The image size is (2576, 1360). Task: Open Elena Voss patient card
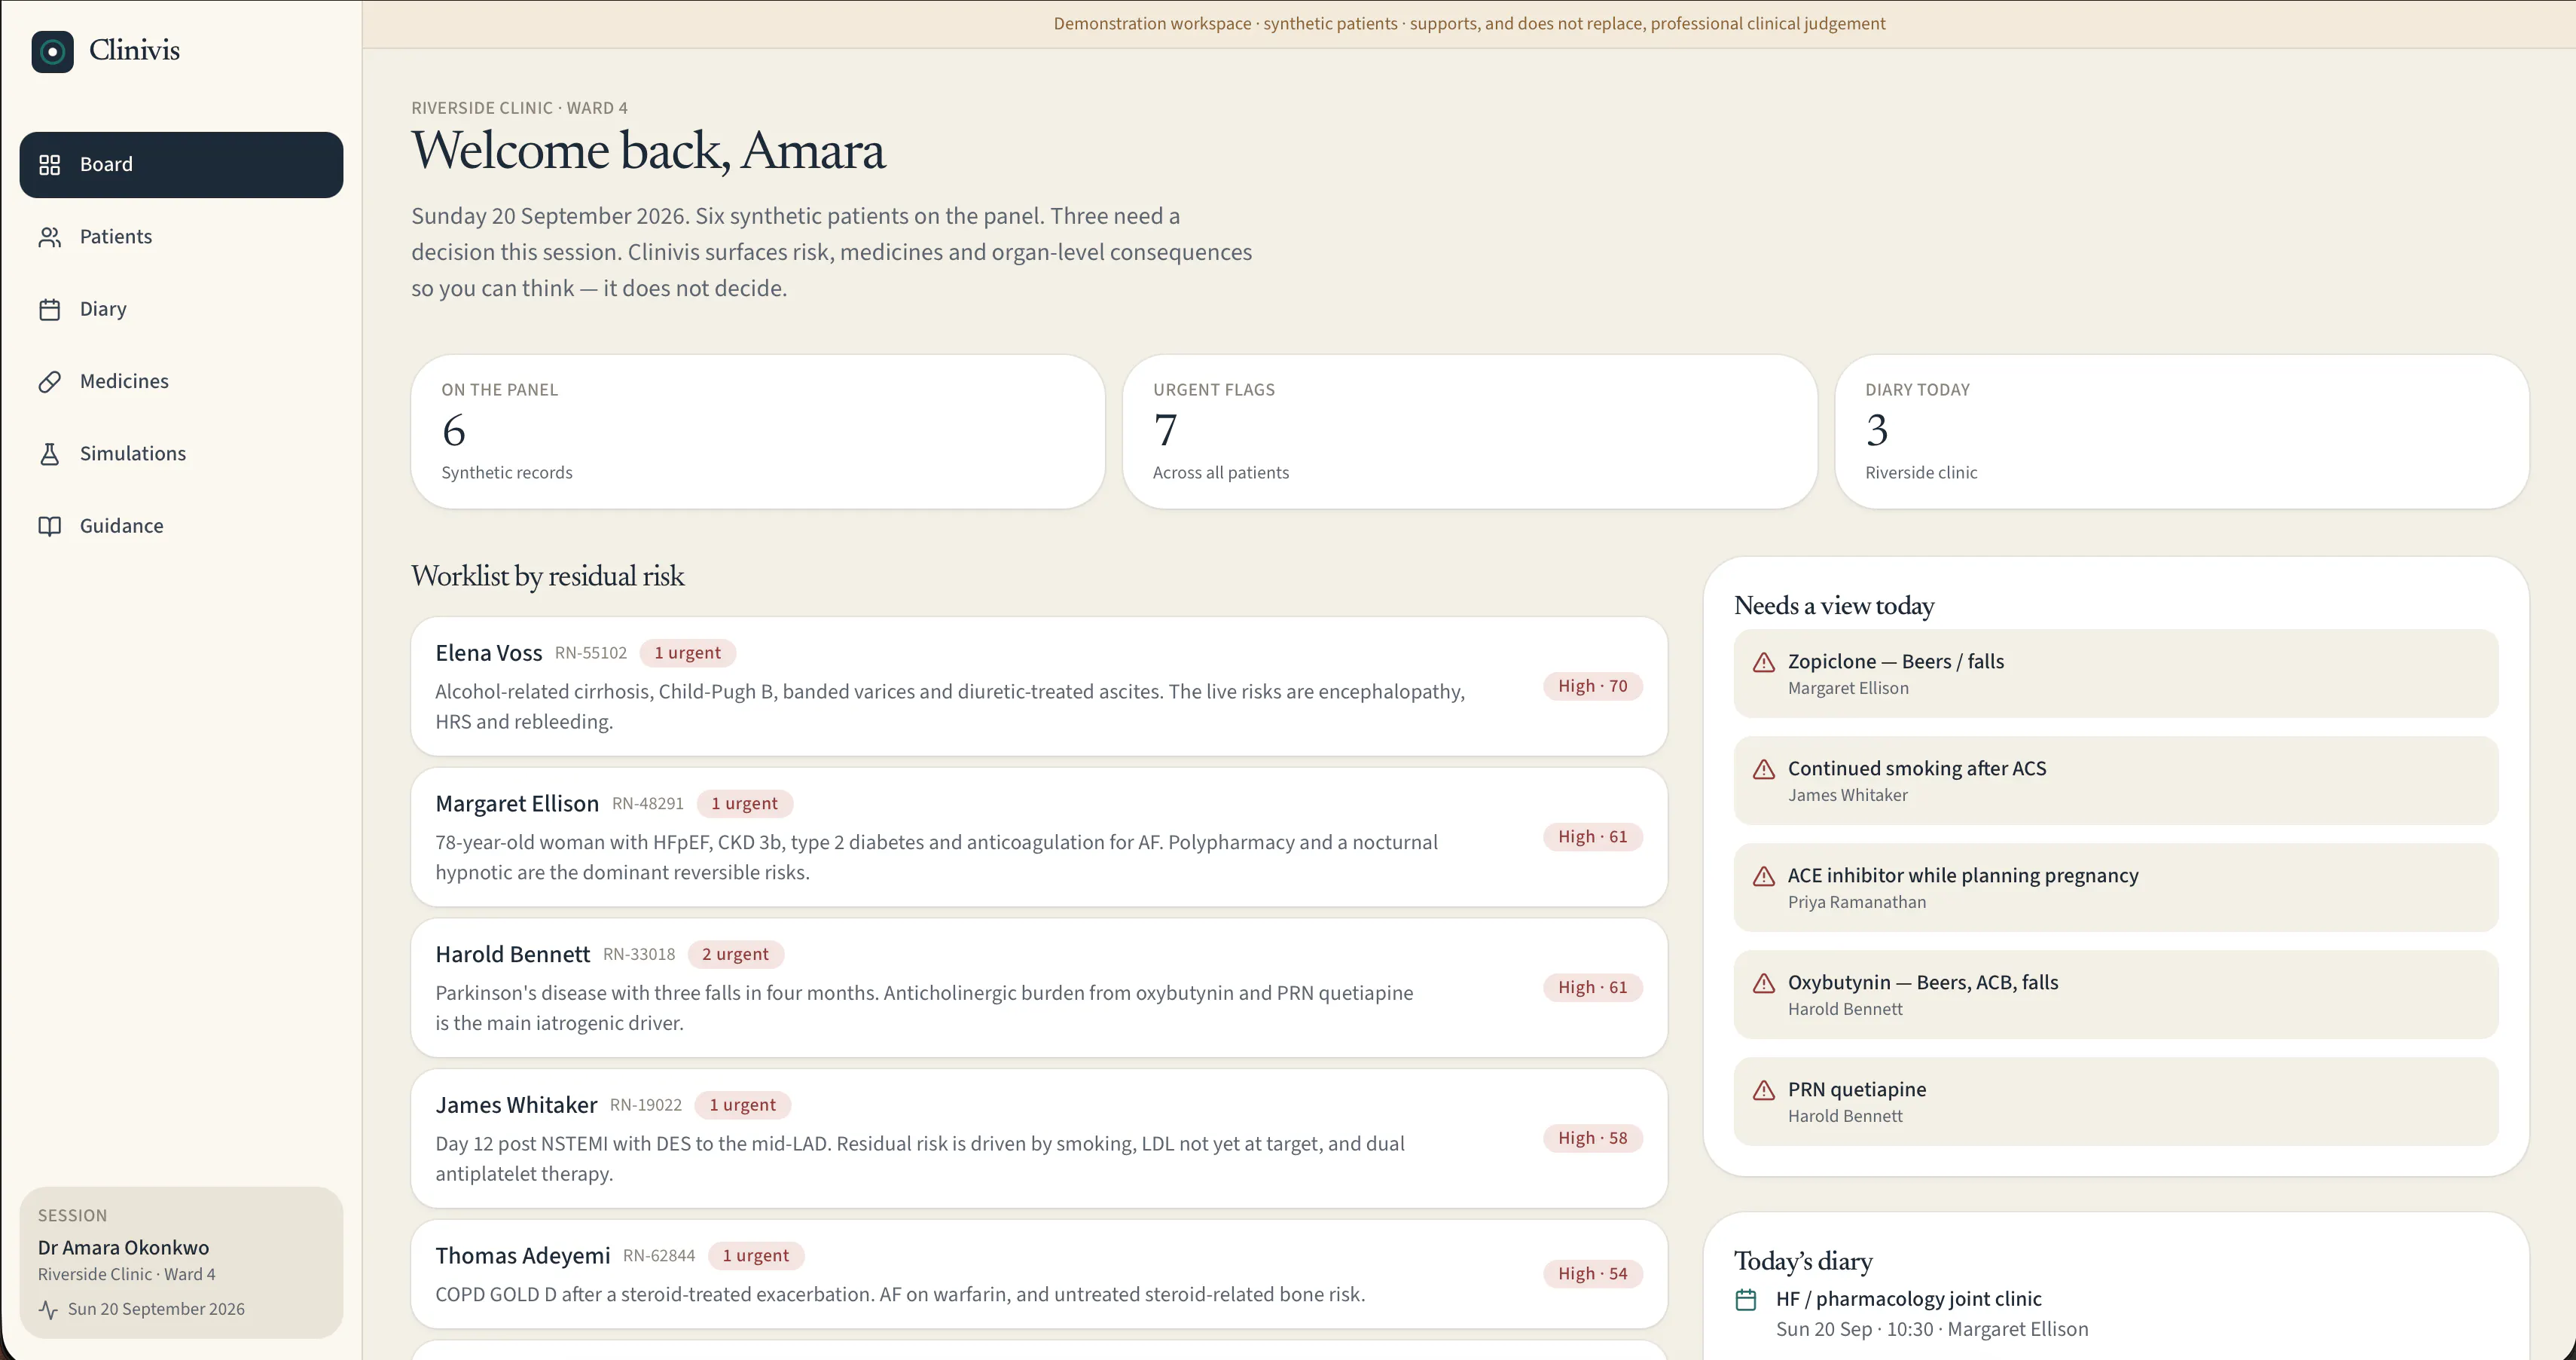pyautogui.click(x=1039, y=686)
